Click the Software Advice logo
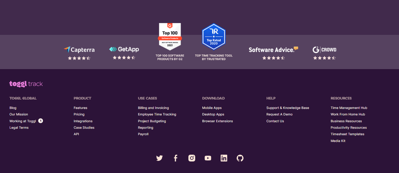 coord(273,50)
